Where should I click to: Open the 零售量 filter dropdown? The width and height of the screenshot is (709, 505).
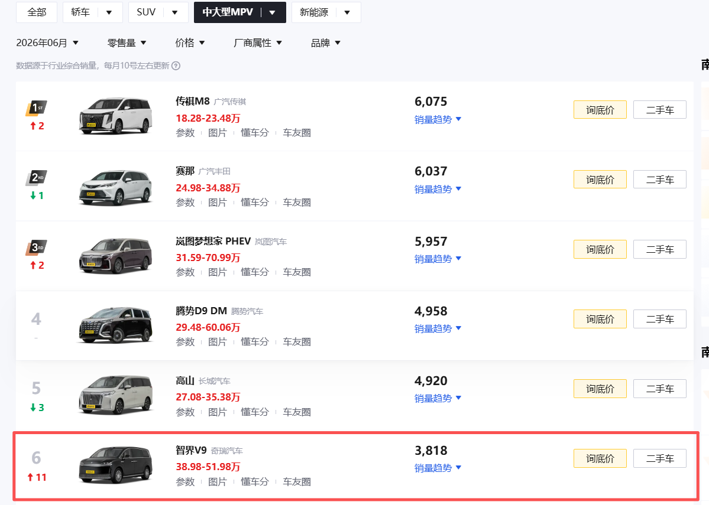127,43
